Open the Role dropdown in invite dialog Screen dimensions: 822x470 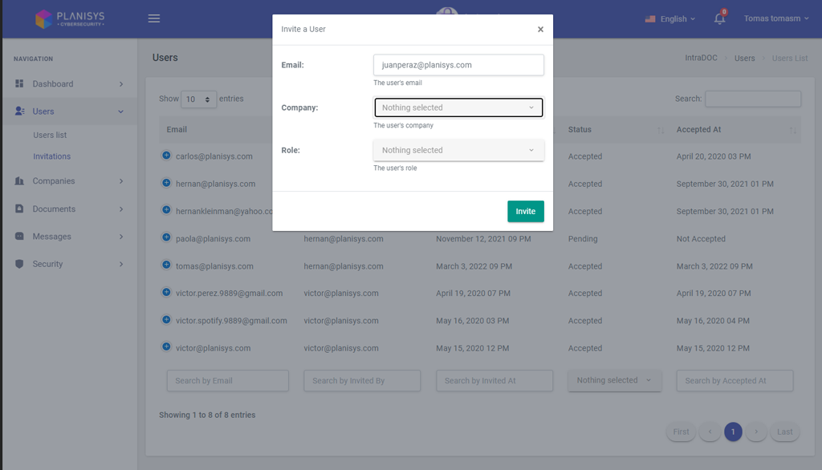458,150
